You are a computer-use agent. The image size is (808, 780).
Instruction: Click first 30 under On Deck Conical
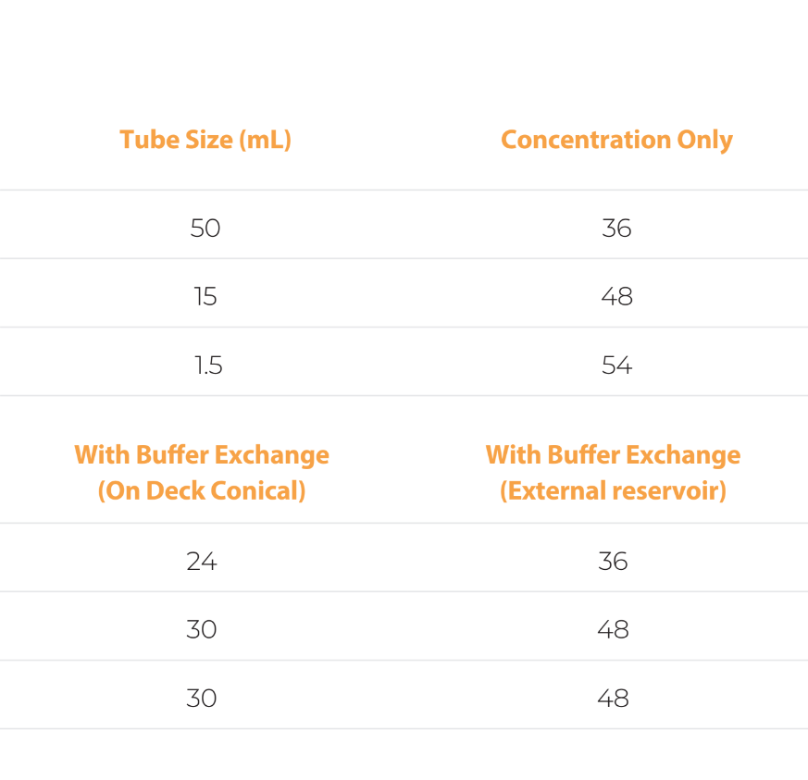(x=202, y=629)
